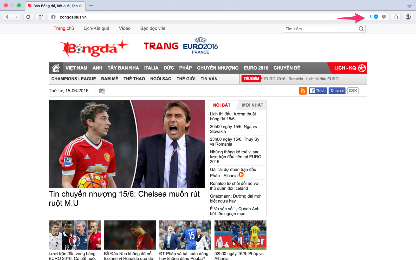Viewport: 416px width, 260px height.
Task: Open the ANH category
Action: pos(97,68)
